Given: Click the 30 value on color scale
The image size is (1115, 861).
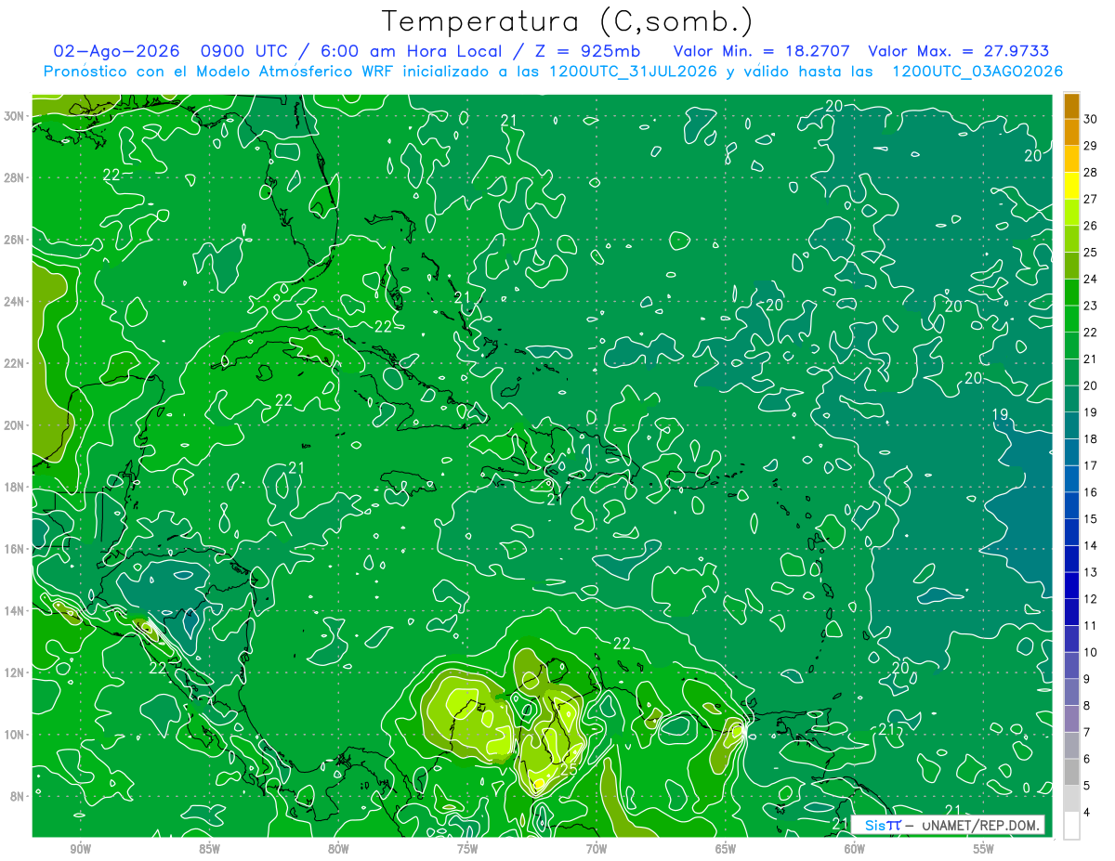Looking at the screenshot, I should [x=1090, y=119].
